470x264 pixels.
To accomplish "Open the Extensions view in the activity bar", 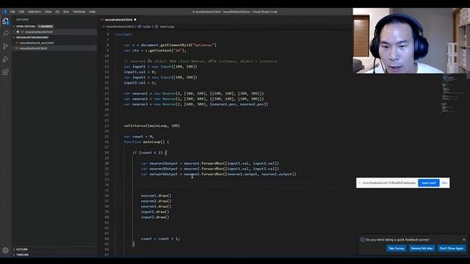I will (x=5, y=72).
